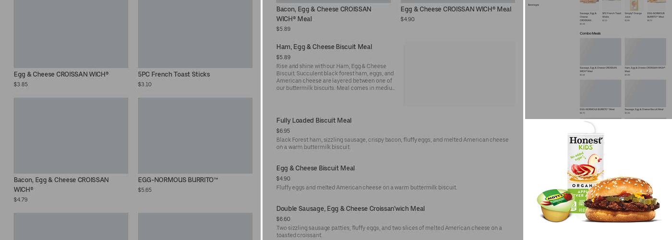Click the hamburger image
This screenshot has width=672, height=240.
[x=622, y=200]
